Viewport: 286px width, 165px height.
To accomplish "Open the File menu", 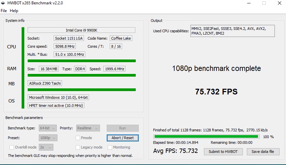I will (4, 11).
